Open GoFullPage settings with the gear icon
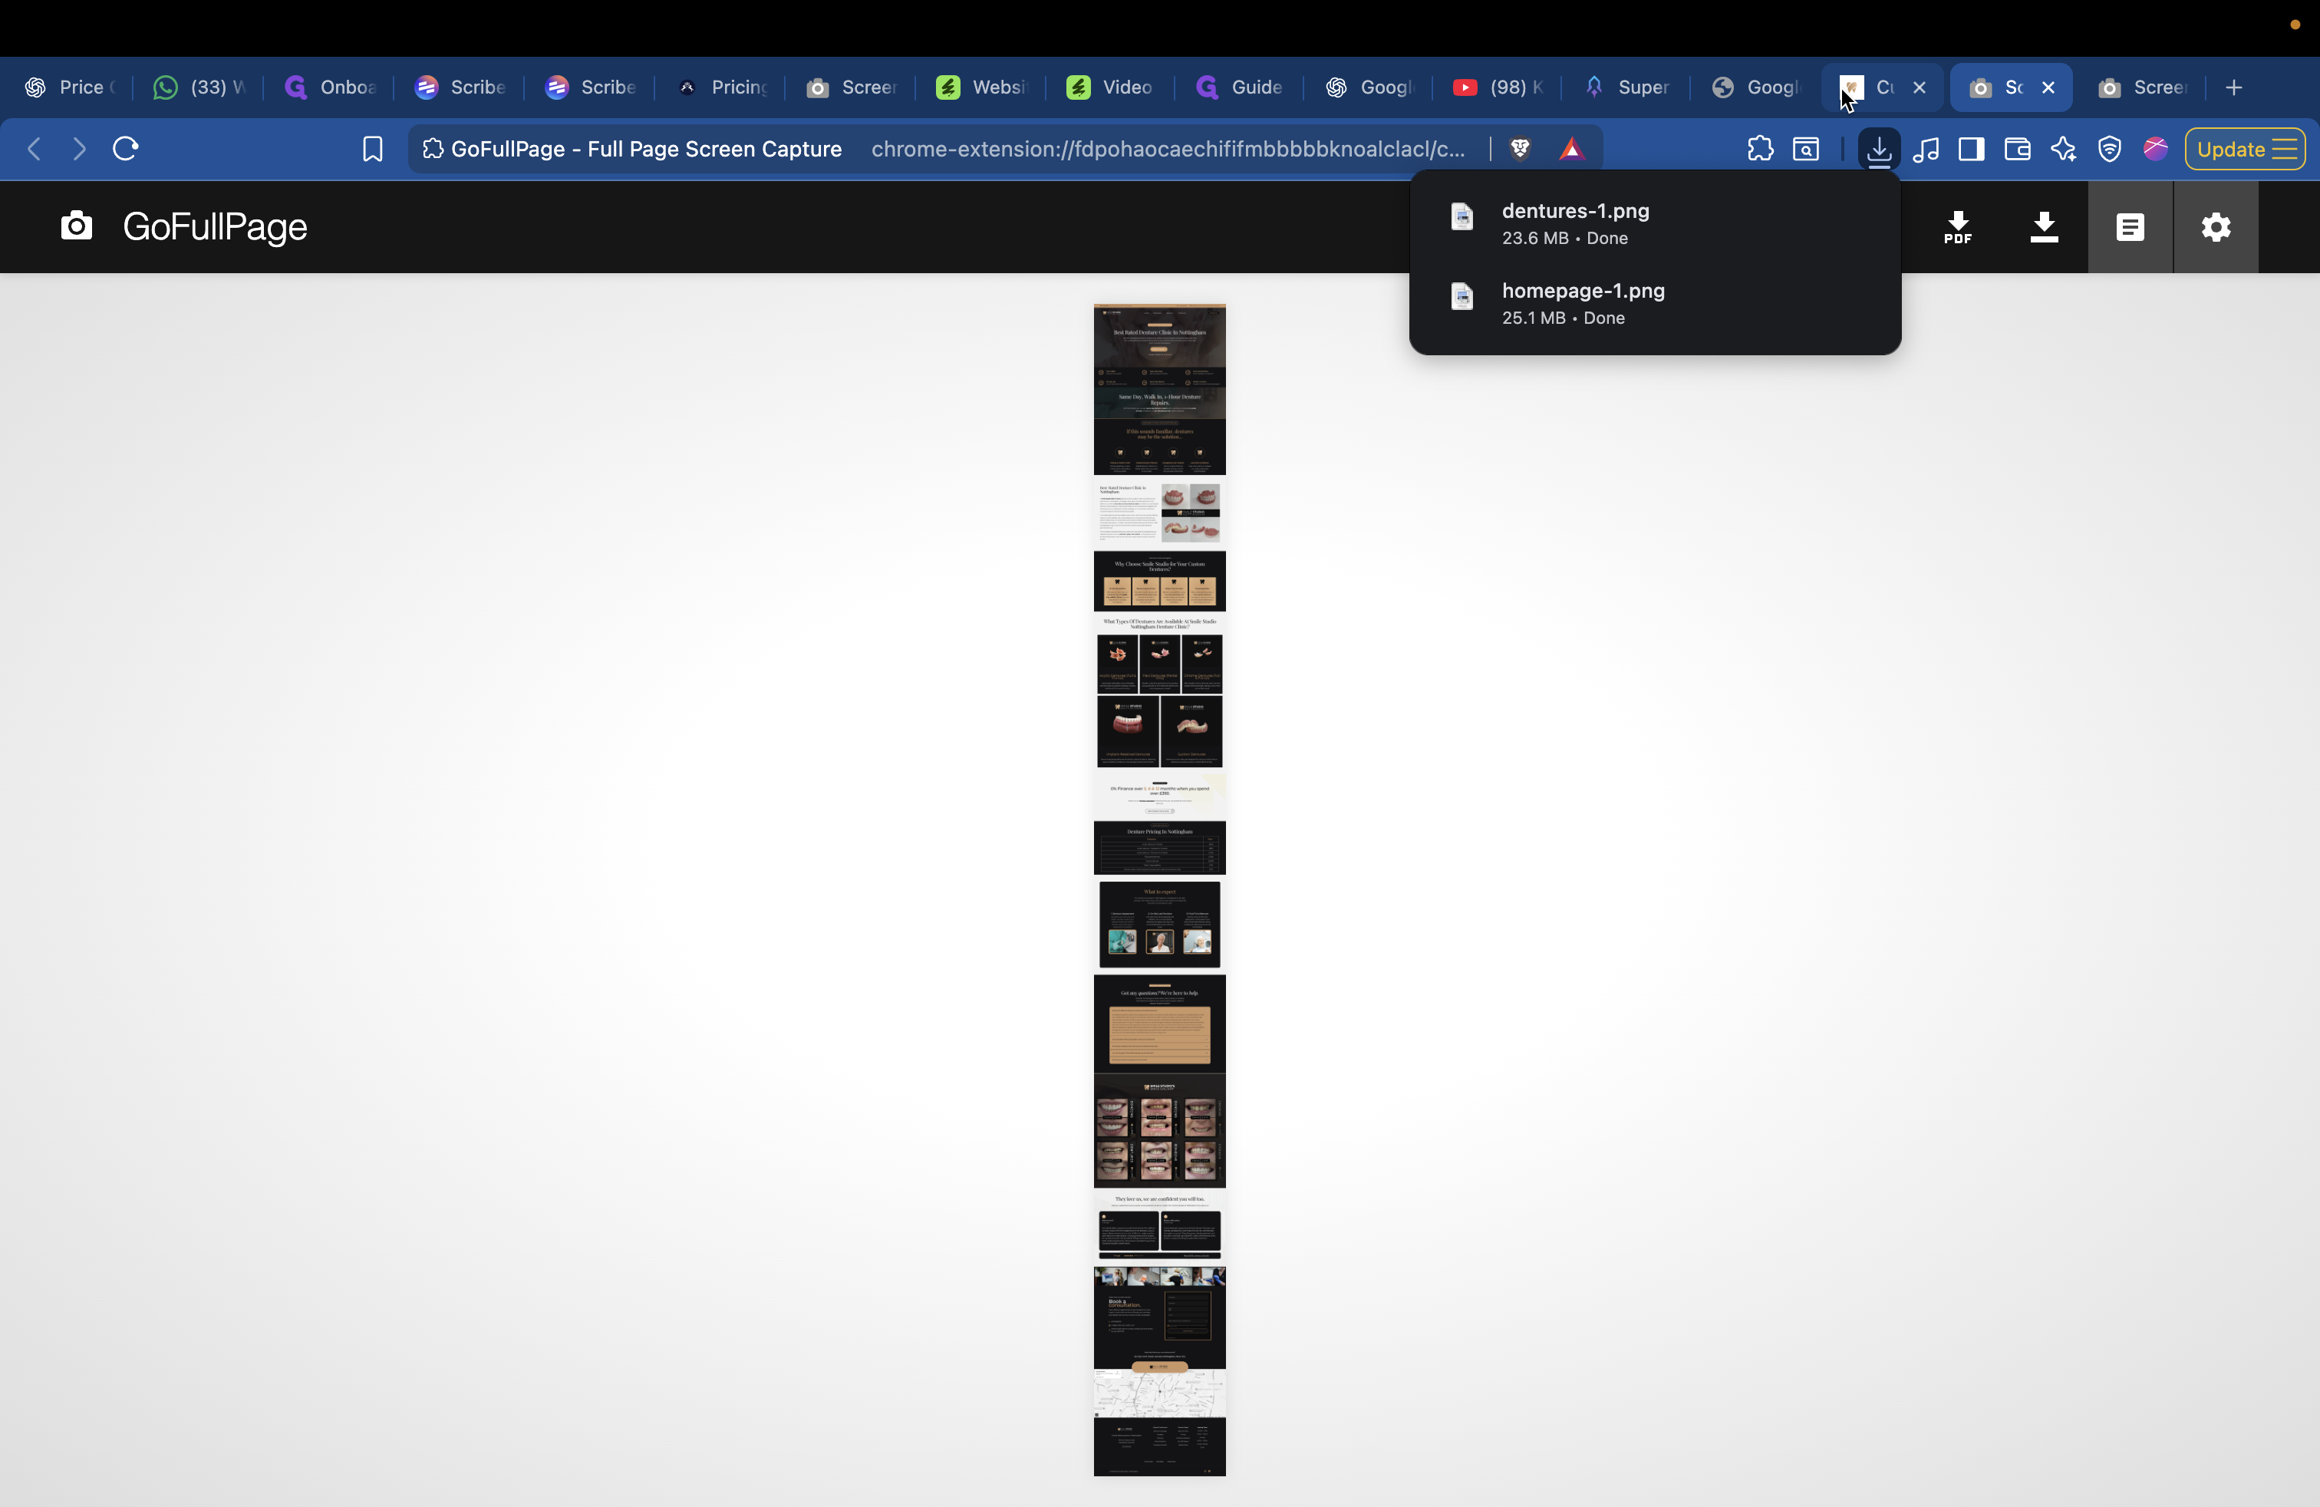 click(2216, 227)
